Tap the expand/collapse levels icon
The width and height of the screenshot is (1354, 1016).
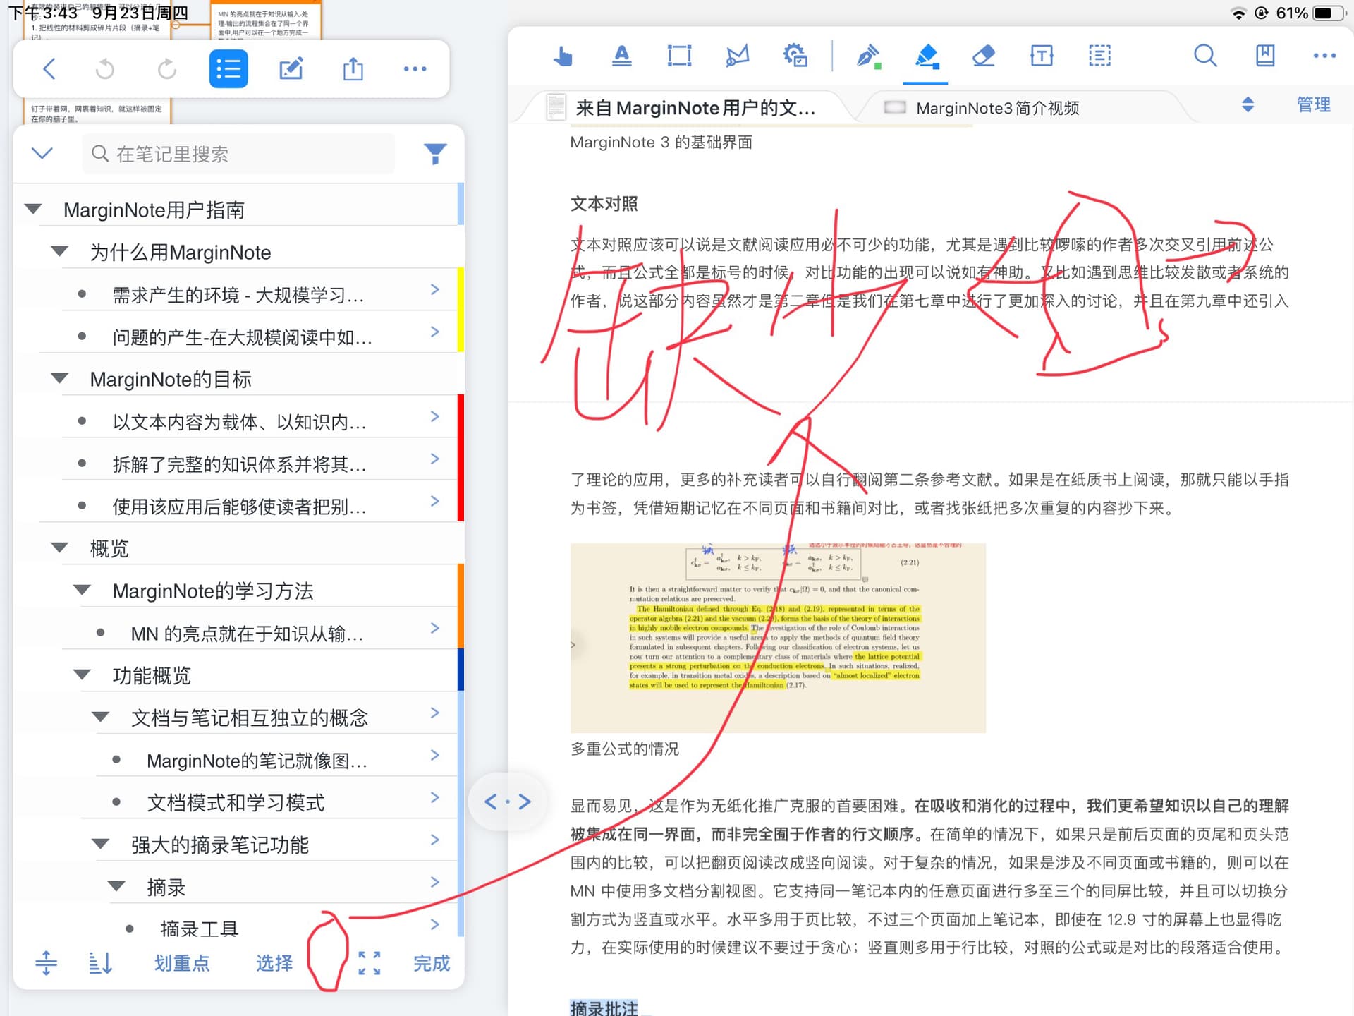[x=46, y=962]
